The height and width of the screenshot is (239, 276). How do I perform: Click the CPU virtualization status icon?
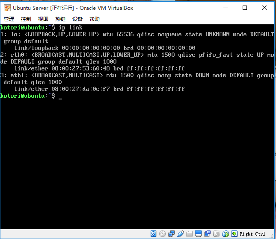pos(217,234)
